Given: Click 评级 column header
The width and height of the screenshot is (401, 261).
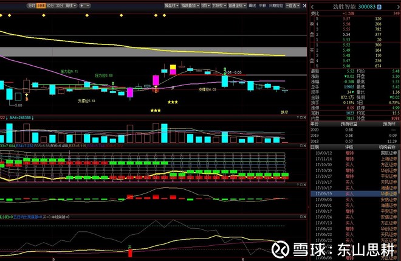Looking at the screenshot, I should (x=349, y=147).
